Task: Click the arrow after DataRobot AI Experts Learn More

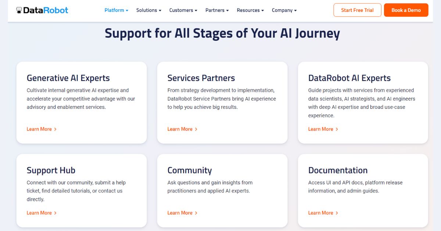Action: pos(337,129)
